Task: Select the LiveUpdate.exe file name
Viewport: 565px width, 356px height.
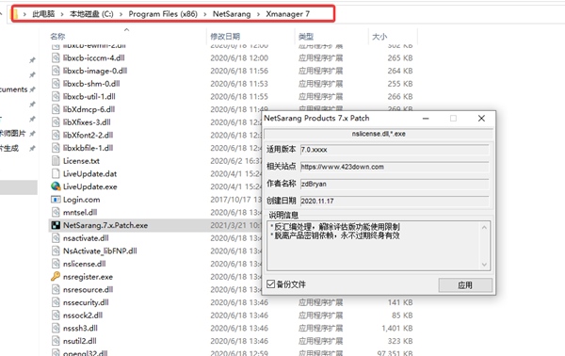Action: [90, 186]
